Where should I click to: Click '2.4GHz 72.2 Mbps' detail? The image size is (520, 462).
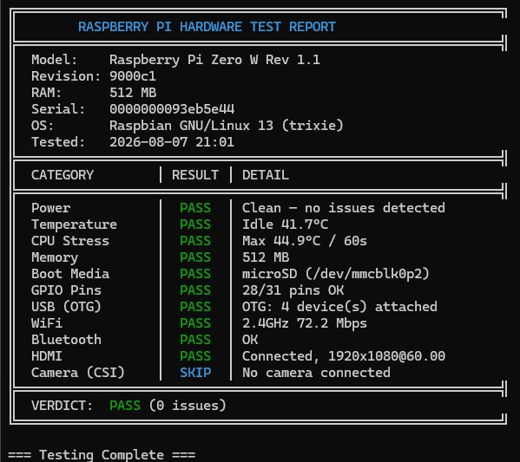point(305,323)
